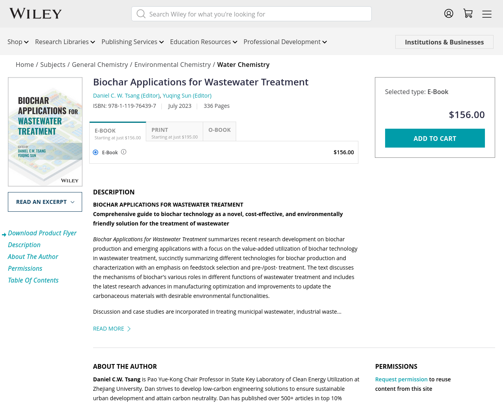This screenshot has height=403, width=503.
Task: Click the READ MORE arrow icon
Action: [129, 329]
